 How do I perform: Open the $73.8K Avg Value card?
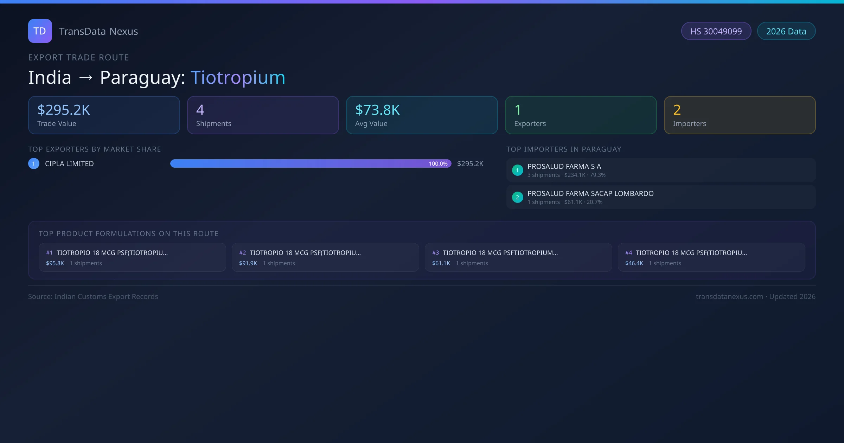pos(422,115)
